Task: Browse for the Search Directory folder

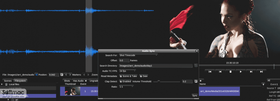Action: (196, 66)
